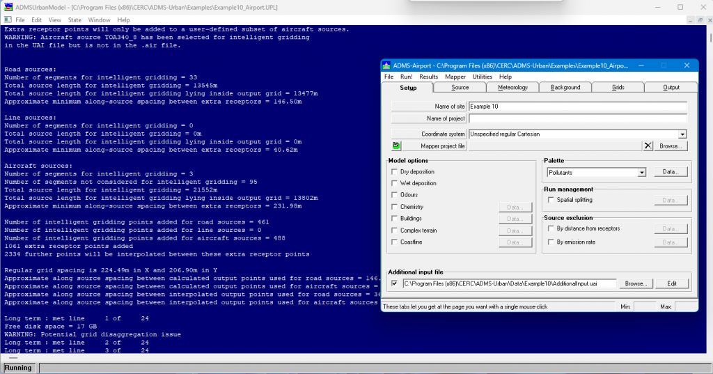Screen dimensions: 713x374
Task: Click the Mapper project file label button
Action: [434, 146]
